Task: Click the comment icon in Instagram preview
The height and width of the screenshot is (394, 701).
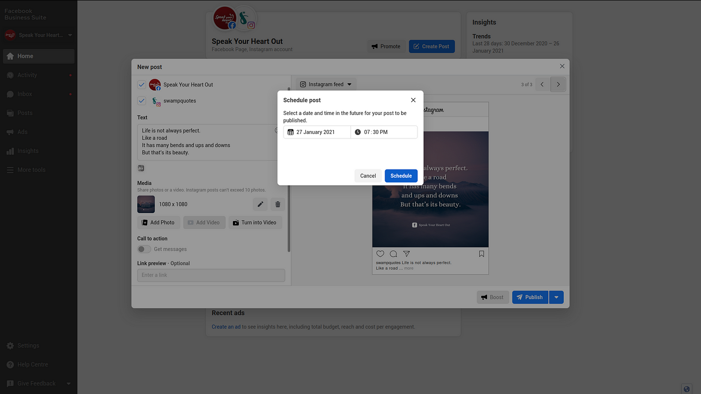Action: (394, 254)
